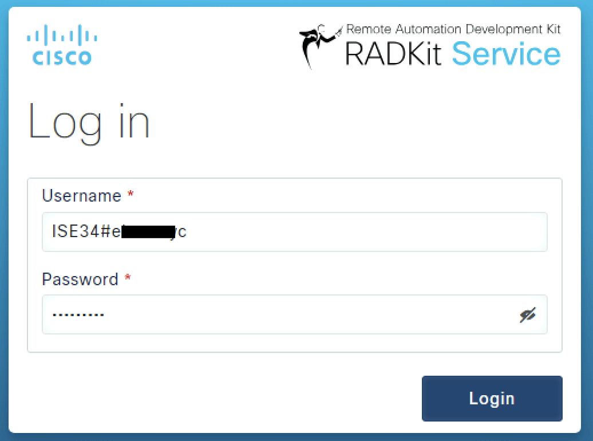
Task: Click the Username label text
Action: tap(82, 196)
